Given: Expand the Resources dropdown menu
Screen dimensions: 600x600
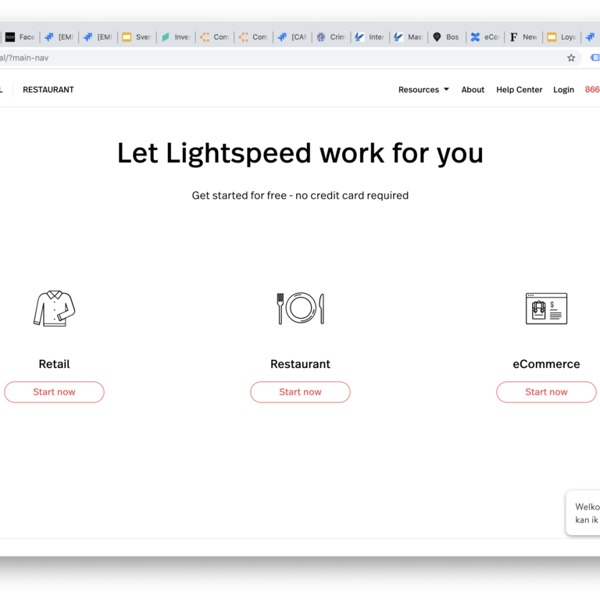Looking at the screenshot, I should 423,90.
